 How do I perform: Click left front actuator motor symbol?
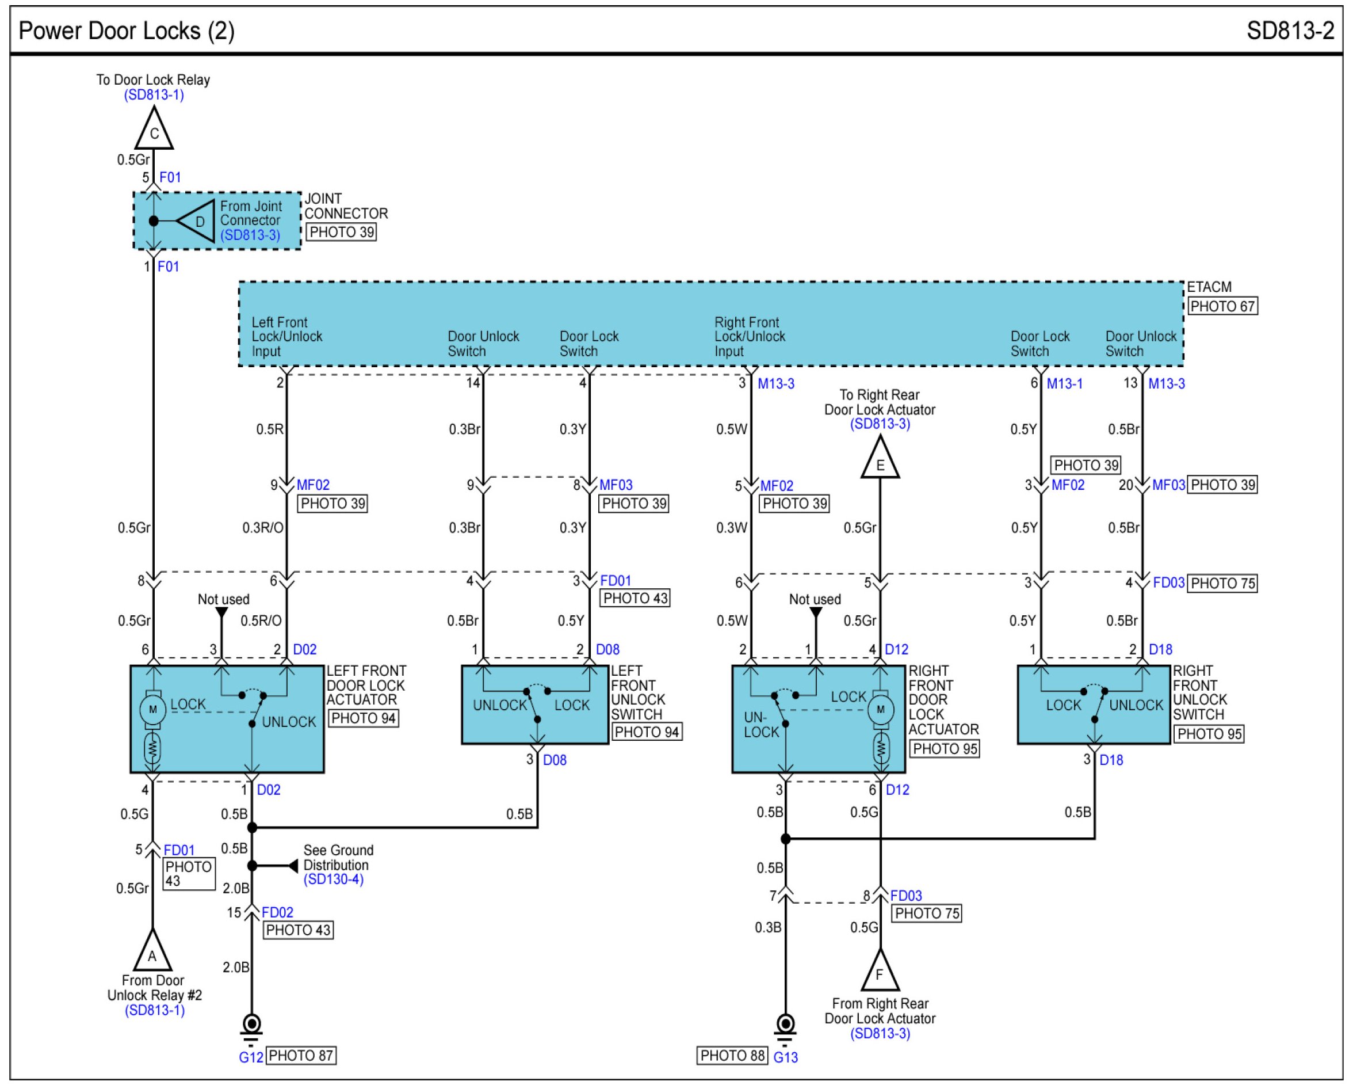152,710
